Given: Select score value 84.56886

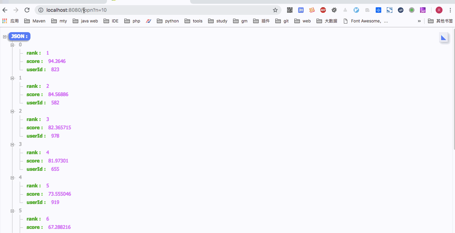Looking at the screenshot, I should click(x=58, y=94).
